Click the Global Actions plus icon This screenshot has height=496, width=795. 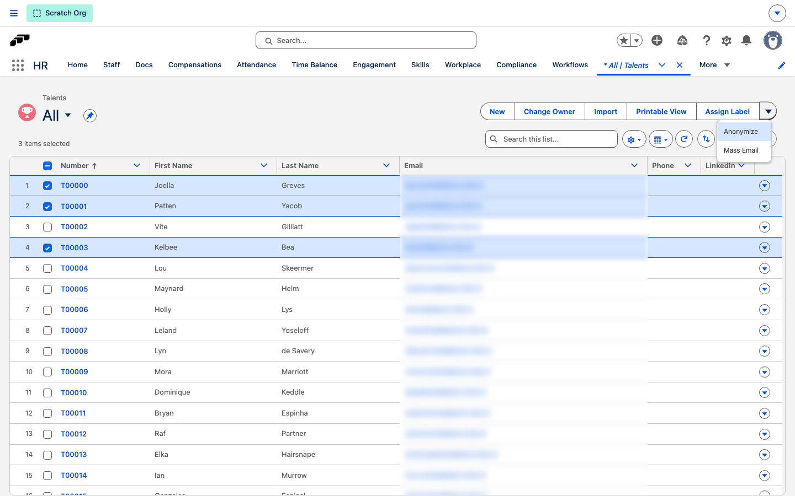coord(657,40)
